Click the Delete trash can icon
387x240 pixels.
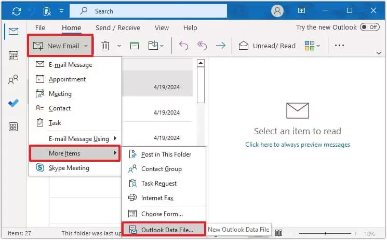pos(105,46)
